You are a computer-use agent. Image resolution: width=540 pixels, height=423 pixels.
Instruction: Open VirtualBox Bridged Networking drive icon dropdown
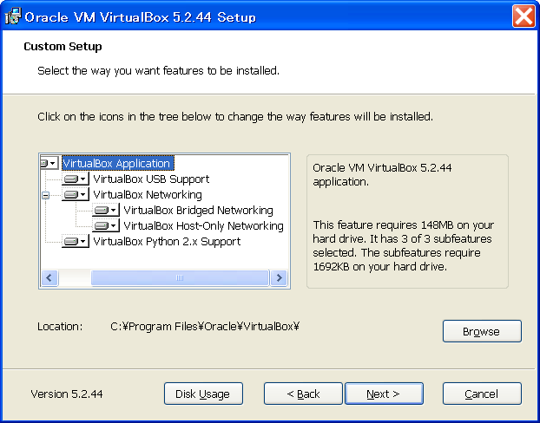pos(105,210)
